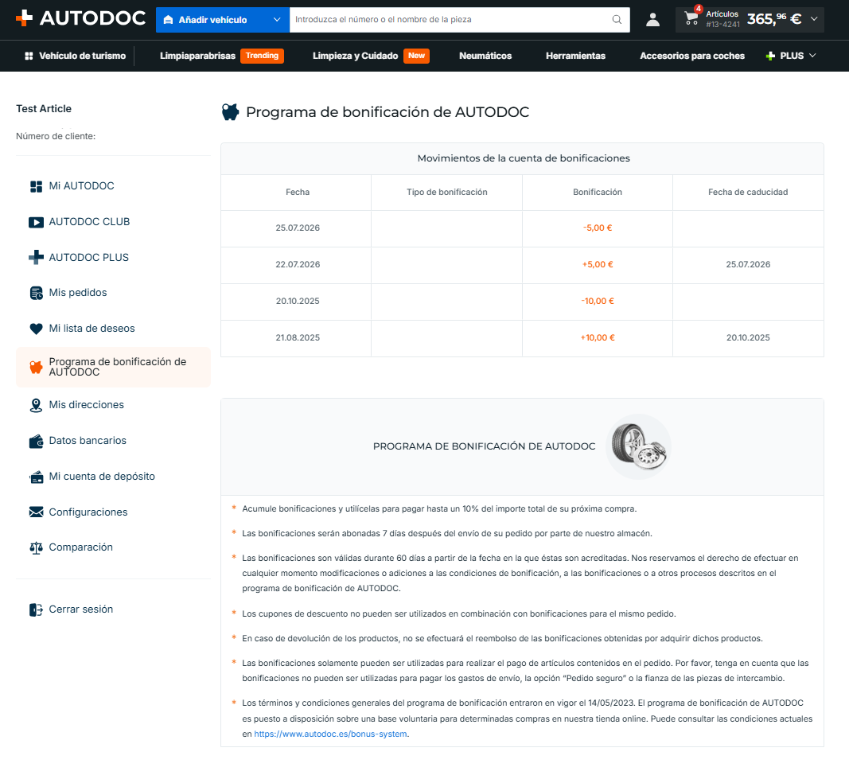Screen dimensions: 849x775
Task: Select the -5,00 € bonus amount
Action: click(598, 228)
